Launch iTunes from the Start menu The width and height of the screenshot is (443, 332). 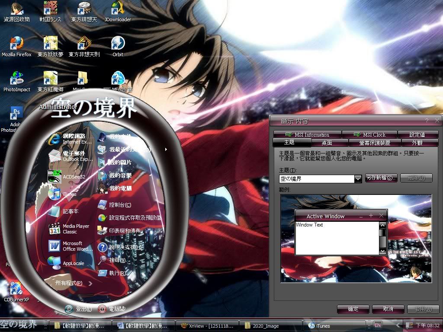(62, 194)
